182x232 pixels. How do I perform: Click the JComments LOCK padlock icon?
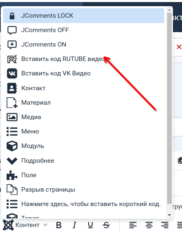[x=12, y=16]
